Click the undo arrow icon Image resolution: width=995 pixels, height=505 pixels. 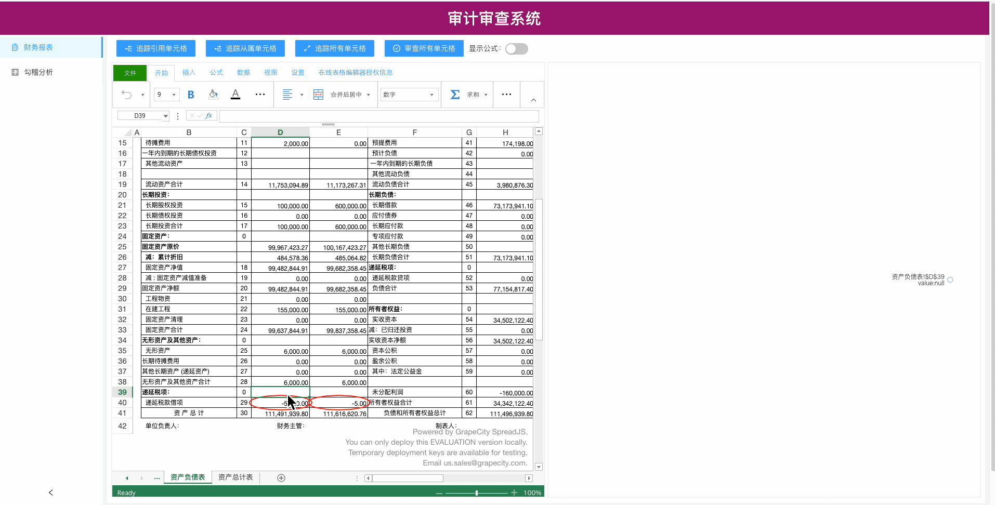(126, 95)
